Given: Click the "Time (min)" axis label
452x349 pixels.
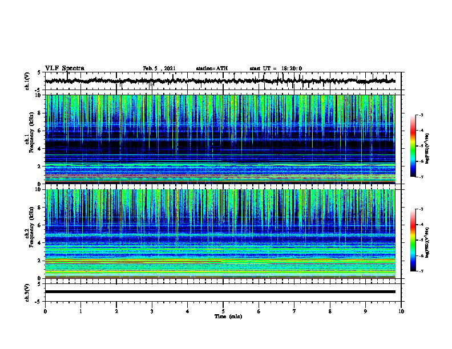Looking at the screenshot, I should pos(228,316).
